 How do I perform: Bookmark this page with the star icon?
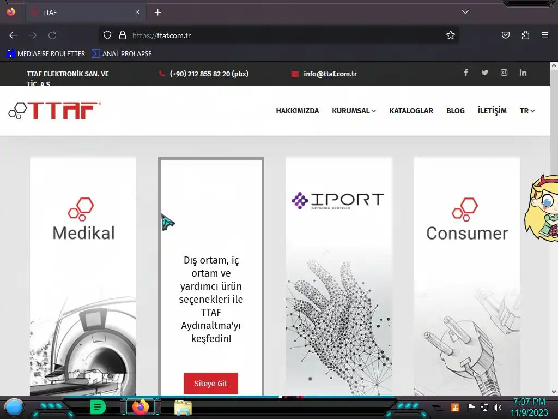coord(451,35)
